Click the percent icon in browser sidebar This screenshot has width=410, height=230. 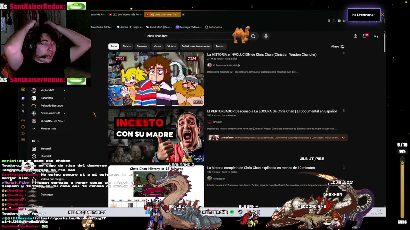click(x=23, y=105)
